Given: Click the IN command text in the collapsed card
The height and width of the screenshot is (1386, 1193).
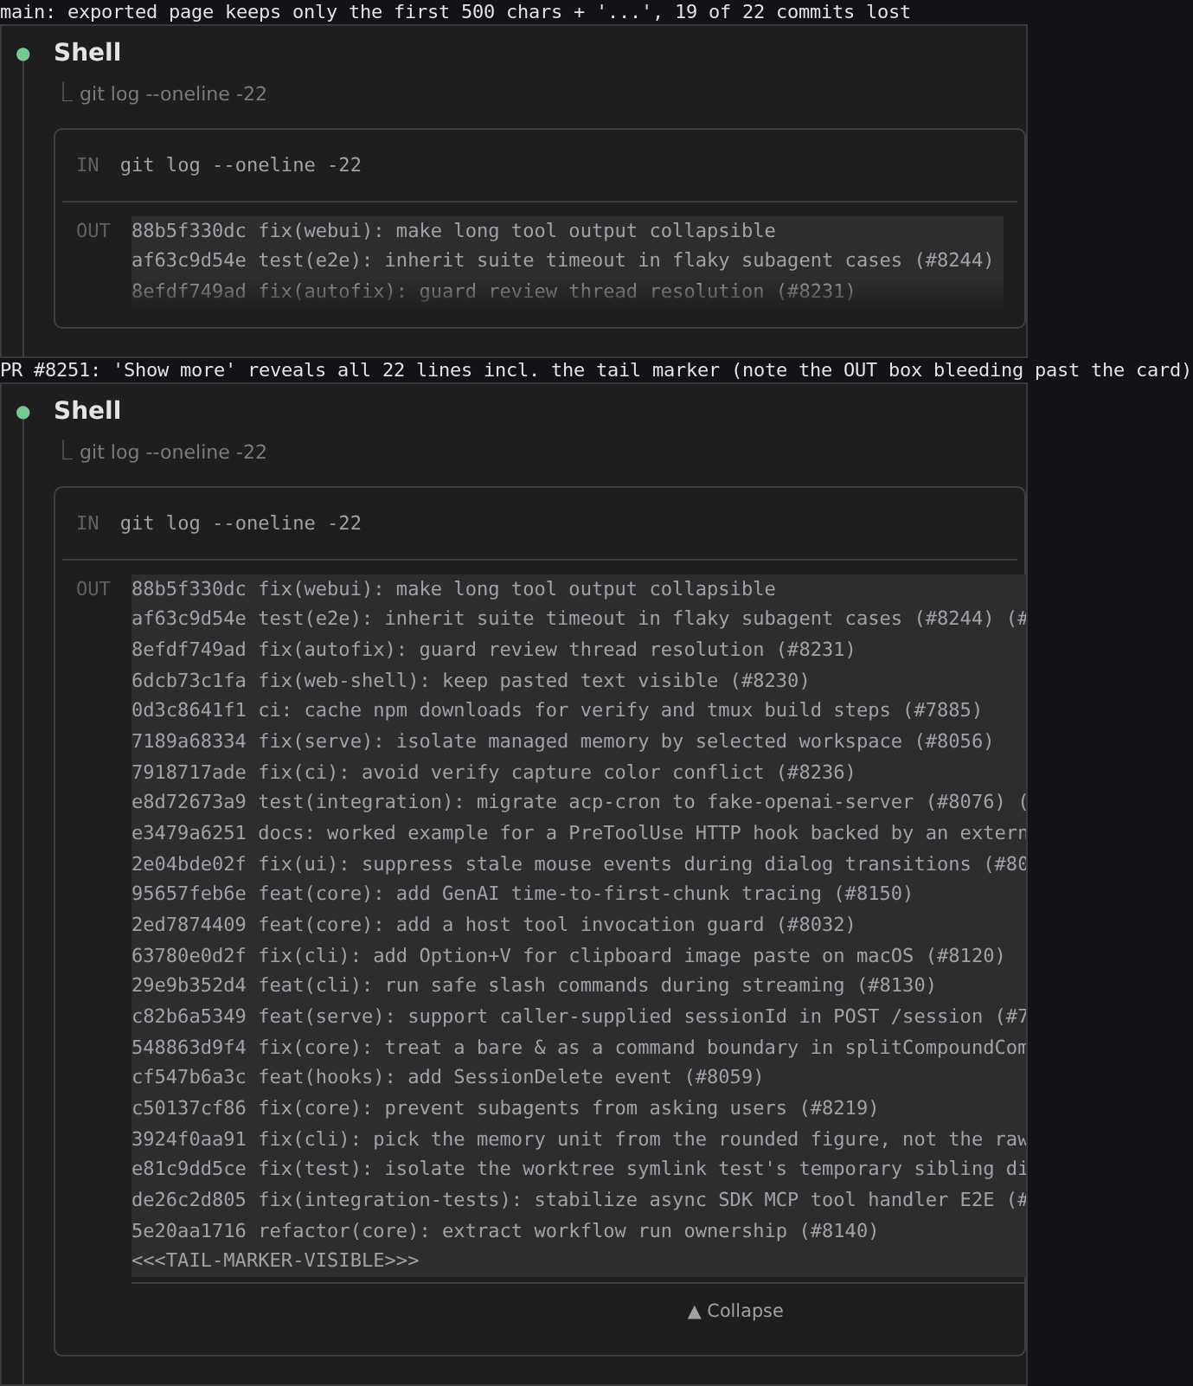Looking at the screenshot, I should tap(241, 165).
